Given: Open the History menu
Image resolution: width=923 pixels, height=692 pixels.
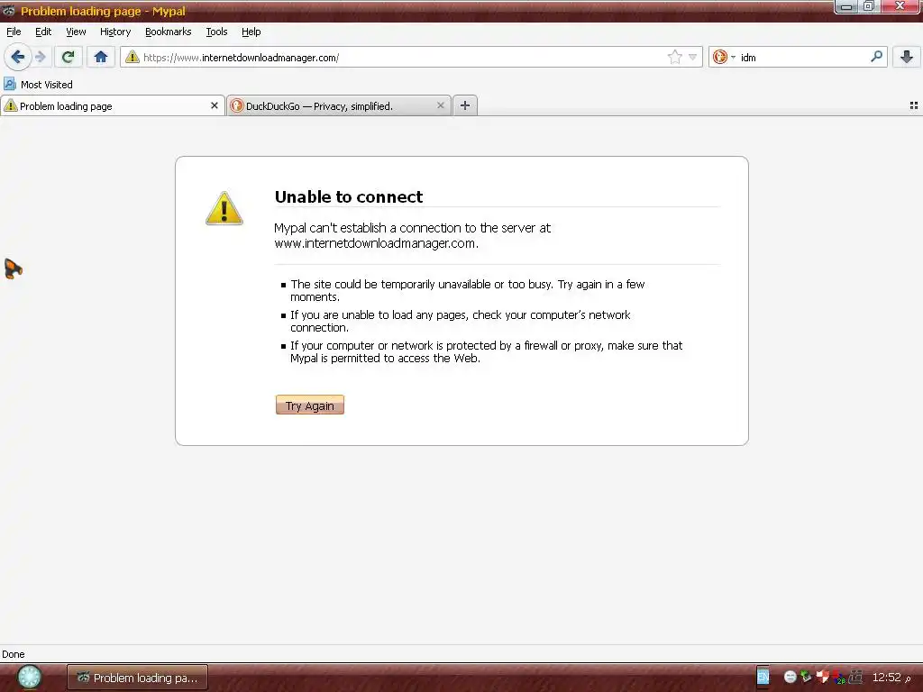Looking at the screenshot, I should tap(114, 32).
